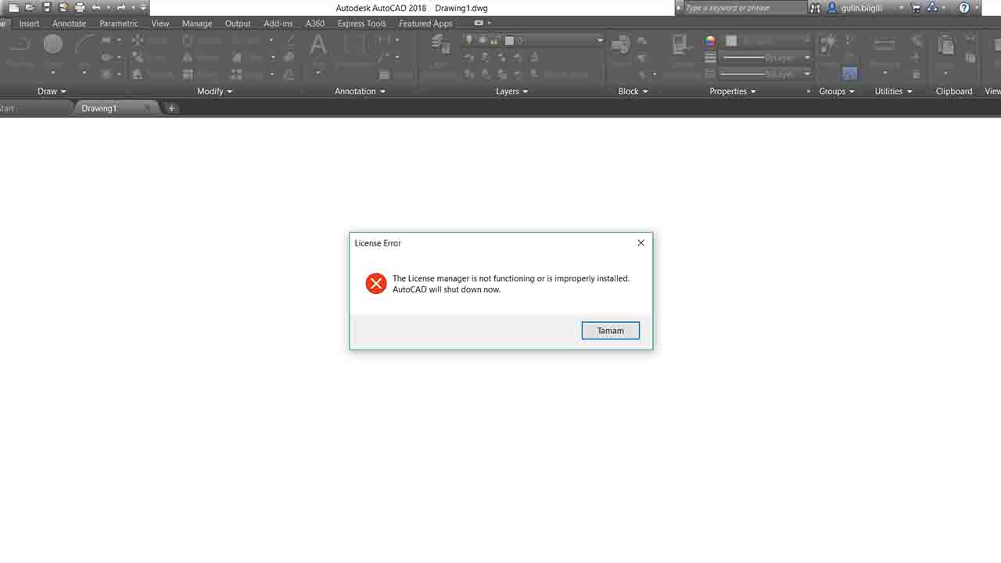Click the Plot printer icon in quick access toolbar
Viewport: 1001px width, 563px height.
[80, 8]
